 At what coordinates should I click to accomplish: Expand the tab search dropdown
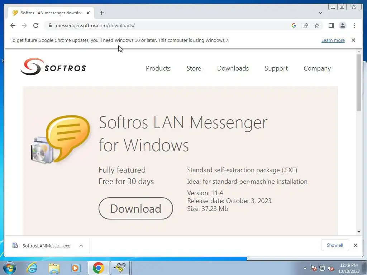click(320, 13)
